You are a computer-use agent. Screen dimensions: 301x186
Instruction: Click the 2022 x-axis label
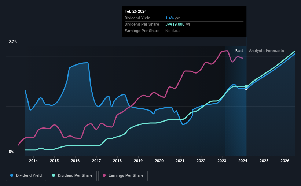tap(201, 161)
